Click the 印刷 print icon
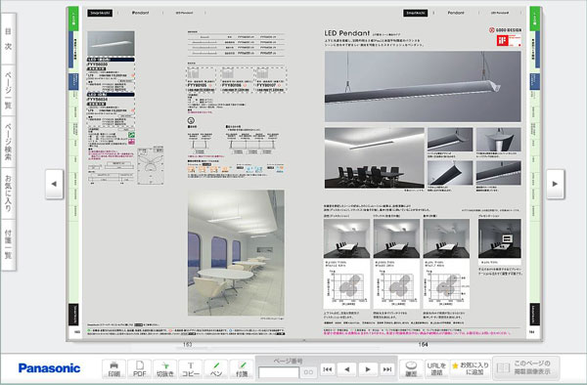Image resolution: width=587 pixels, height=385 pixels. (x=114, y=369)
